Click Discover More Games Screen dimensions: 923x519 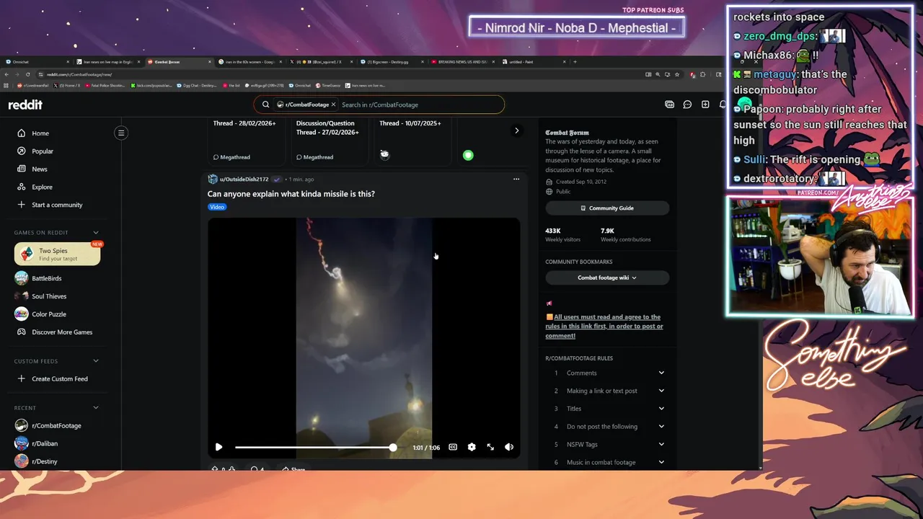click(x=61, y=332)
